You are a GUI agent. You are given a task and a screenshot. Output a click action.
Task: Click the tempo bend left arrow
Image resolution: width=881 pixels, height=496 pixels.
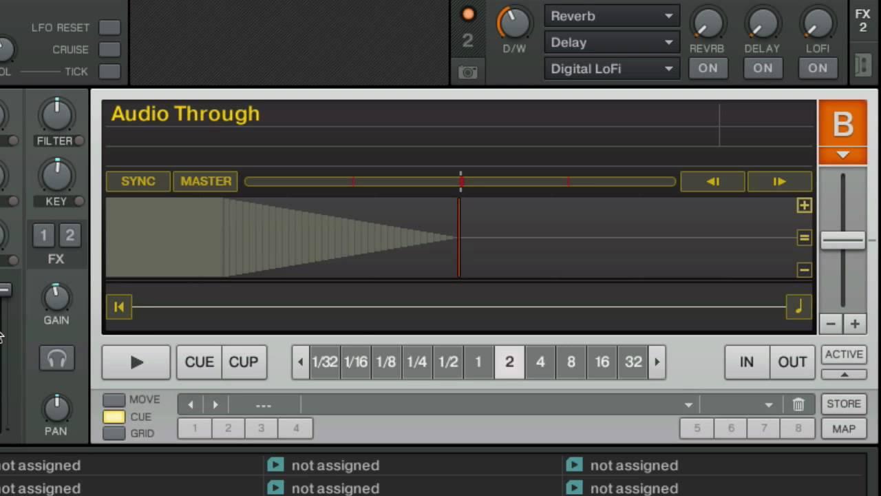[712, 181]
